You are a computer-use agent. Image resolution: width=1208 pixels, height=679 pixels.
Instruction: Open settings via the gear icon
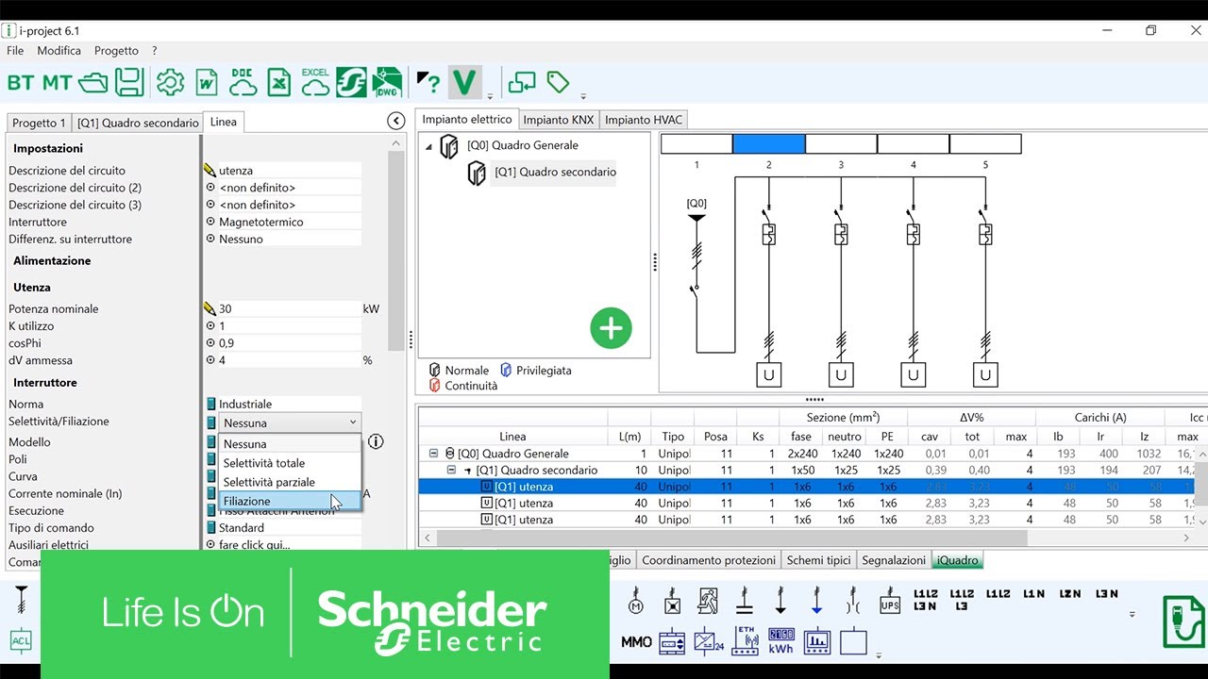coord(170,82)
